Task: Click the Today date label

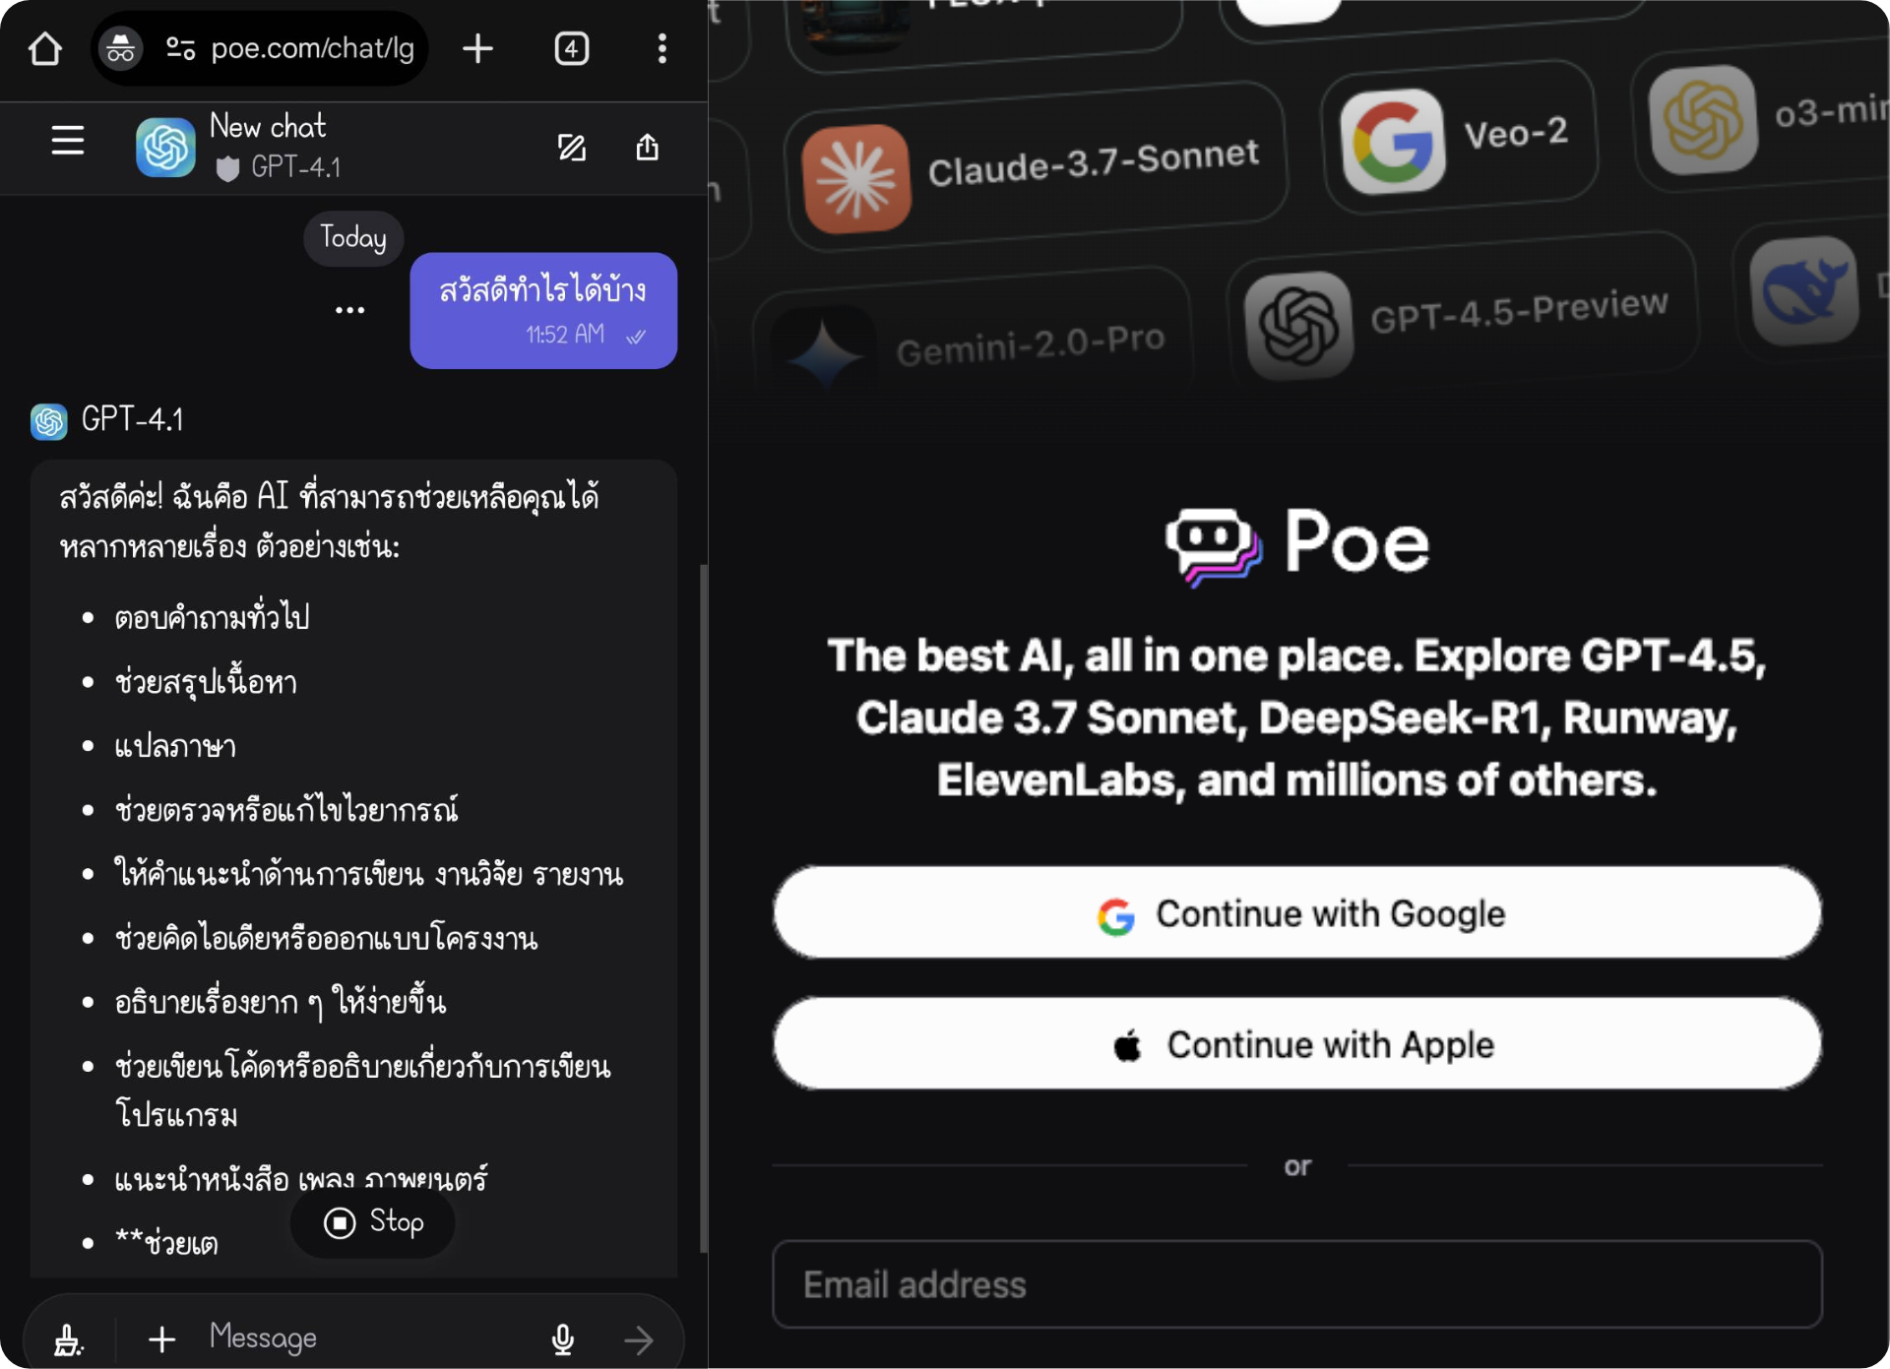Action: click(353, 237)
